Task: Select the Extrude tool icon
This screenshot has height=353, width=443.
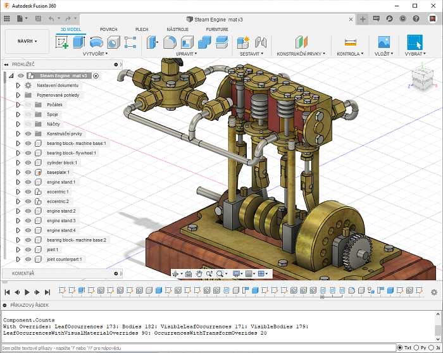Action: [x=79, y=42]
